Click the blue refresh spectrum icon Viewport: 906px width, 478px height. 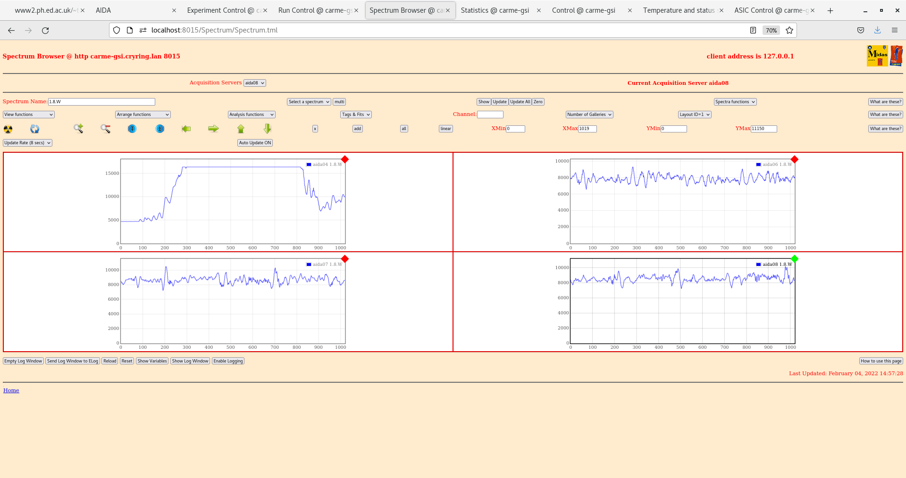click(34, 128)
